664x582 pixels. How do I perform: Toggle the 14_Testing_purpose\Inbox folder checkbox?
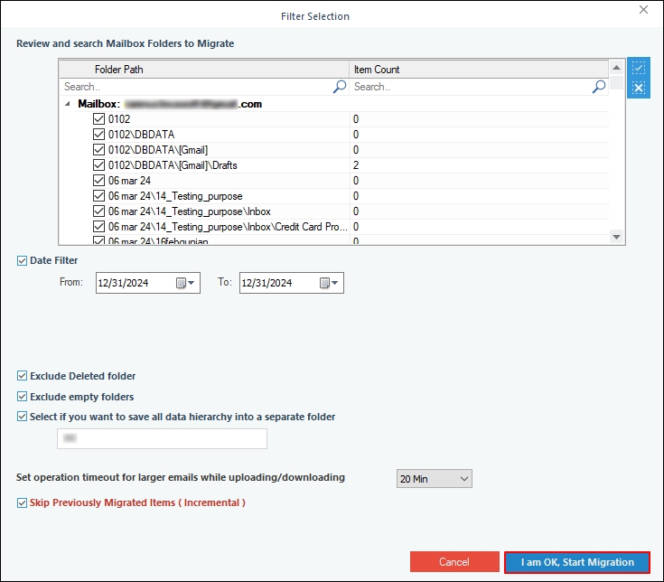click(x=98, y=211)
